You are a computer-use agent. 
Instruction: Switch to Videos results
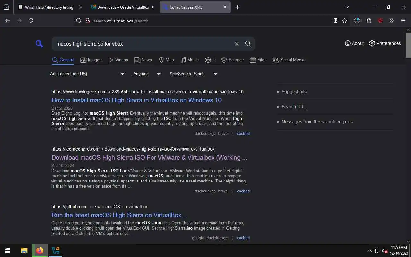point(118,60)
